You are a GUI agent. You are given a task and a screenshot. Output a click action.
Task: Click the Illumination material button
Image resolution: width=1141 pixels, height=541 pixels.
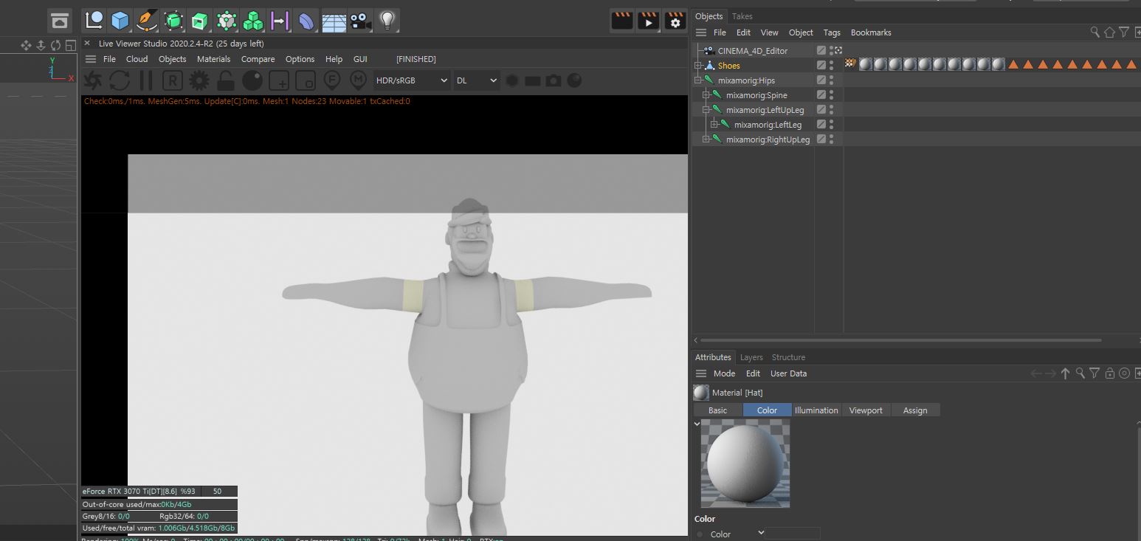816,410
